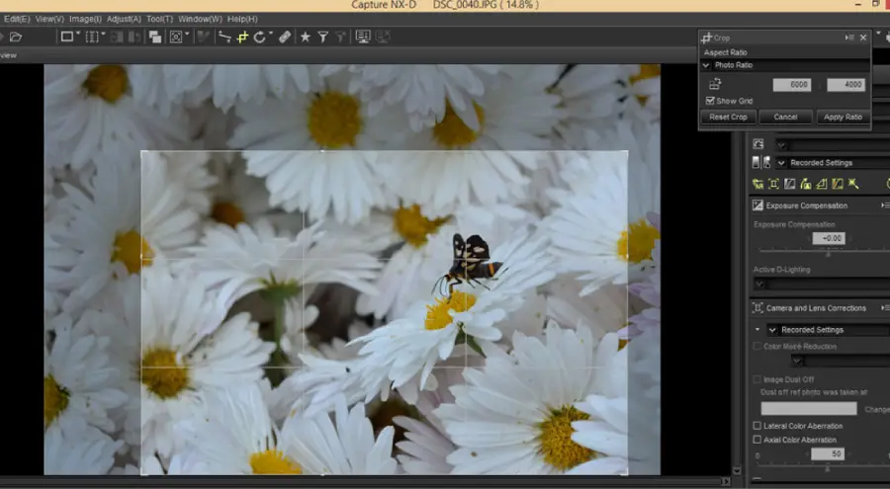Click Cancel in the Crop panel
890x489 pixels.
point(785,117)
